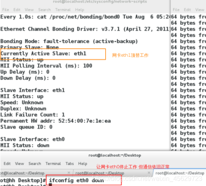
Task: Close the first Desktop terminal tab
Action: (69, 173)
